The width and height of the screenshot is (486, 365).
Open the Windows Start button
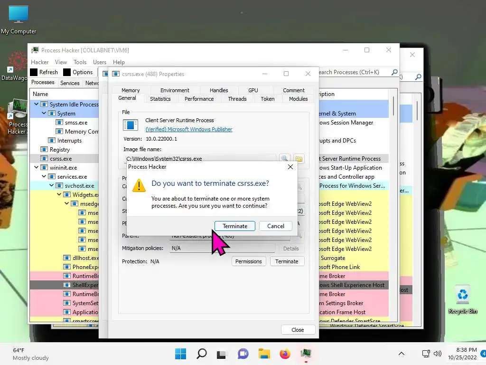coord(180,354)
